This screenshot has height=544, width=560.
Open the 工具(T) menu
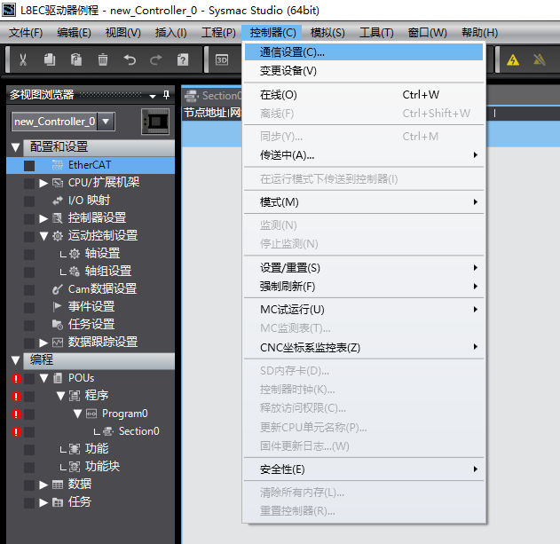376,33
